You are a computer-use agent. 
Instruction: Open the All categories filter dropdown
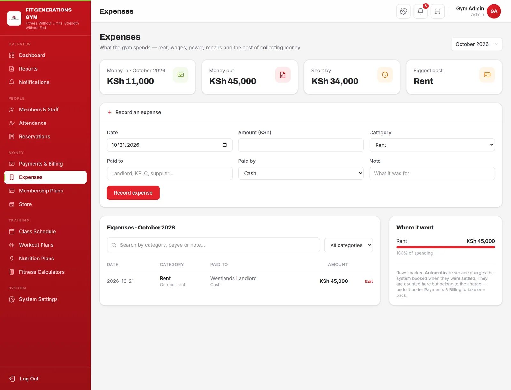(348, 245)
